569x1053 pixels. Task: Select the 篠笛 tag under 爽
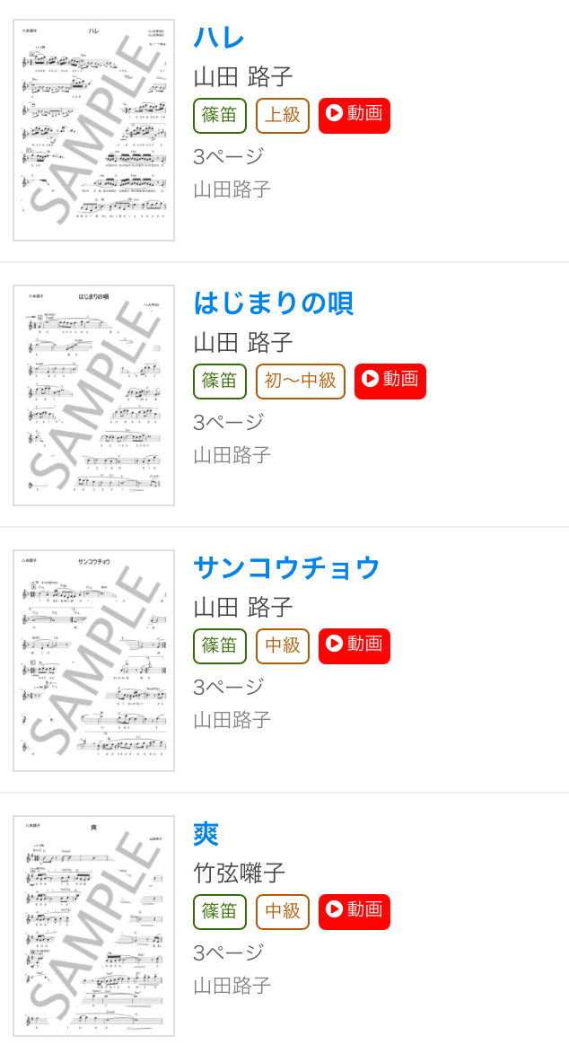(220, 912)
